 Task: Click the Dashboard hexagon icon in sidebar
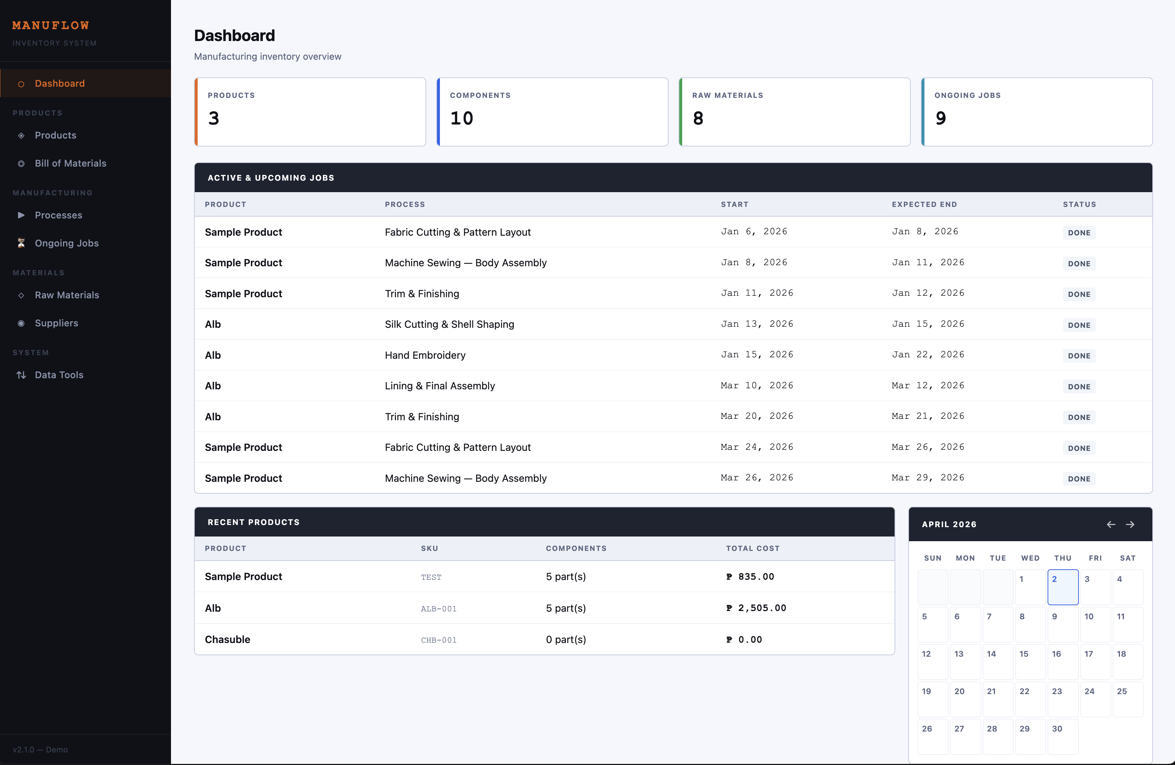click(21, 84)
